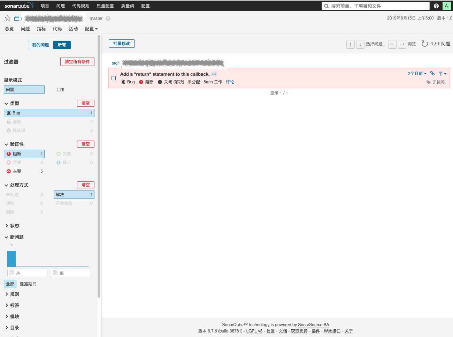Select 问题 display mode
This screenshot has height=337, width=453.
pos(24,90)
